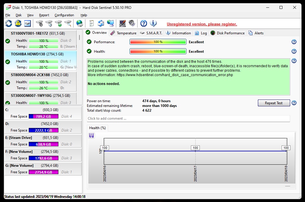Open the Help menu
Viewport: 305px width, 202px height.
[x=84, y=15]
